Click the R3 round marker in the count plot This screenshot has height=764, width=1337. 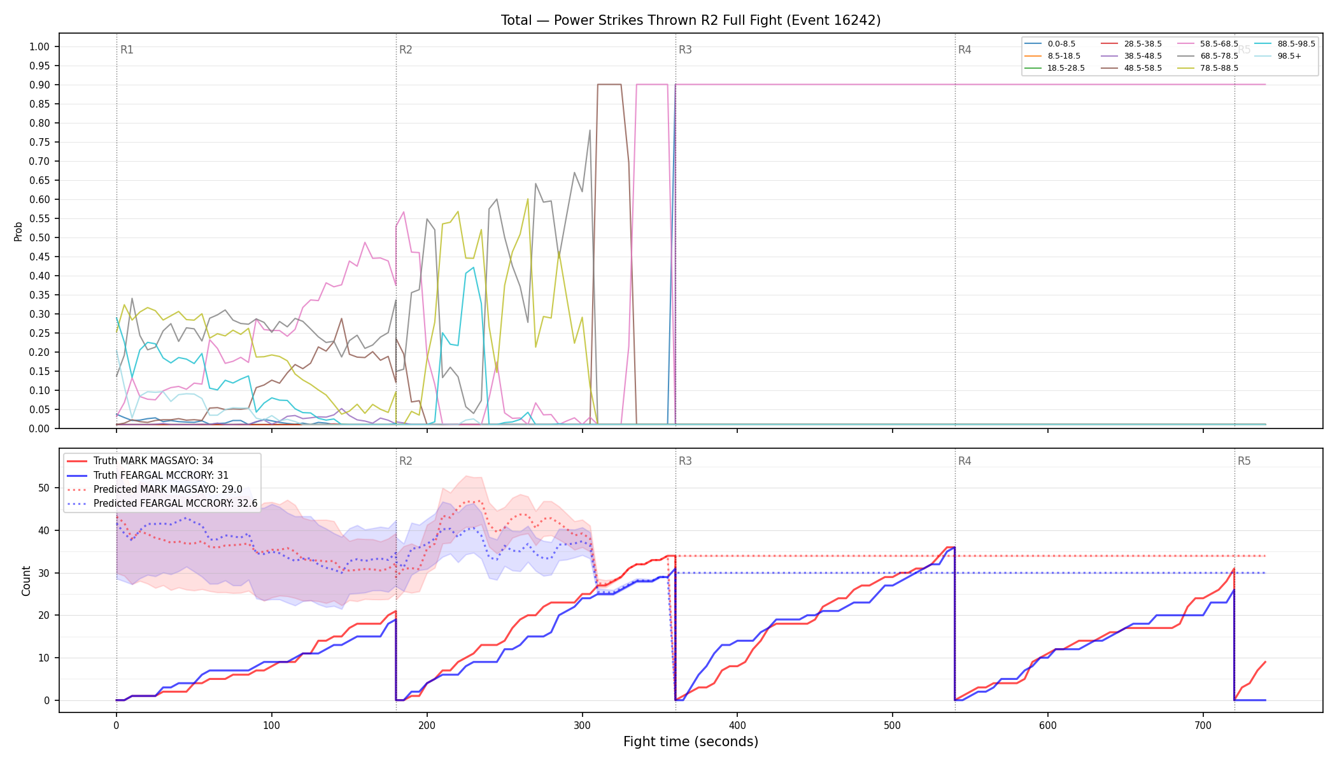[685, 461]
